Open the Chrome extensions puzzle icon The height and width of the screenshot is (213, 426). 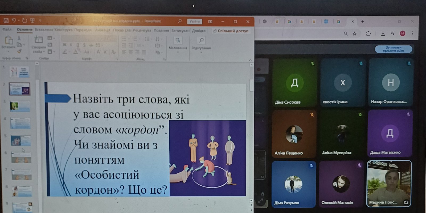tap(368, 33)
